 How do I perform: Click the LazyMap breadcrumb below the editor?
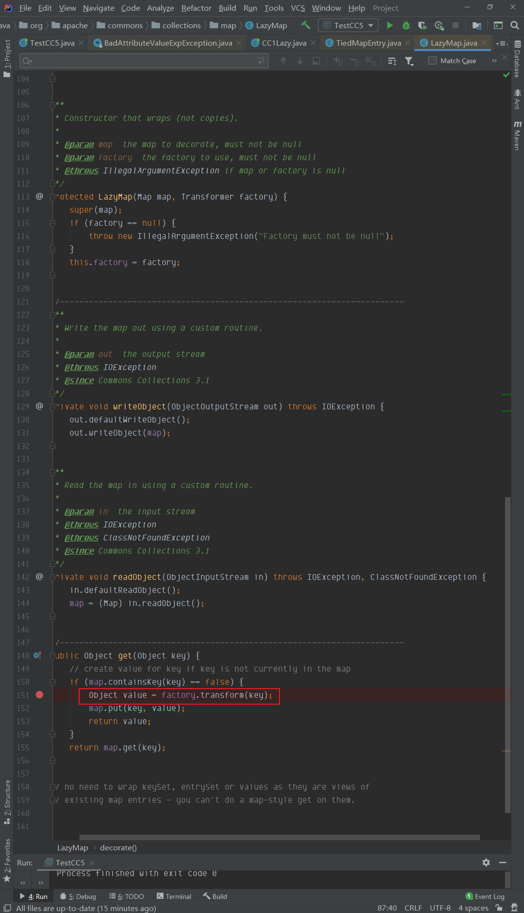pyautogui.click(x=72, y=847)
